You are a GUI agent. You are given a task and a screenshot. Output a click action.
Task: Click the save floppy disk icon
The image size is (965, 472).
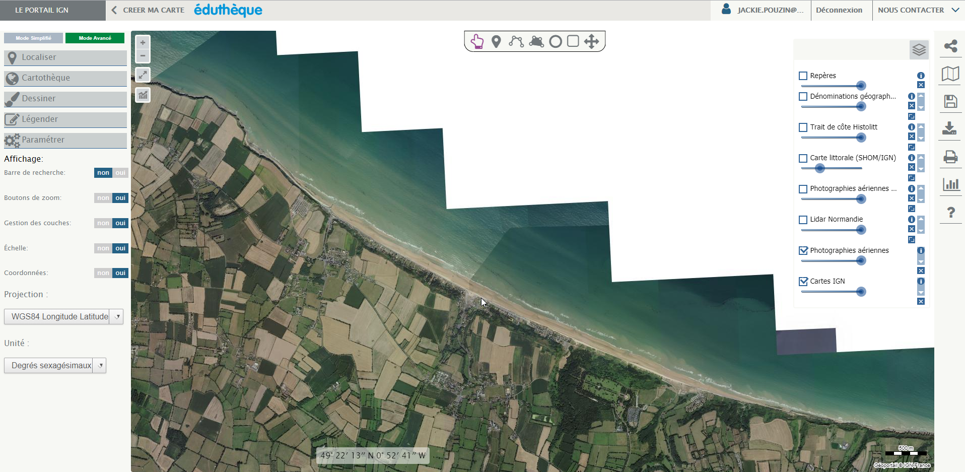(950, 102)
